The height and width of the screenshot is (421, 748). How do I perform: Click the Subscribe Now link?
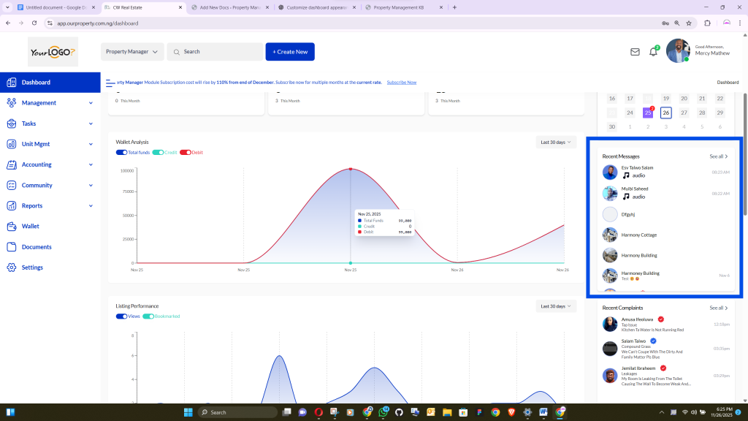401,83
